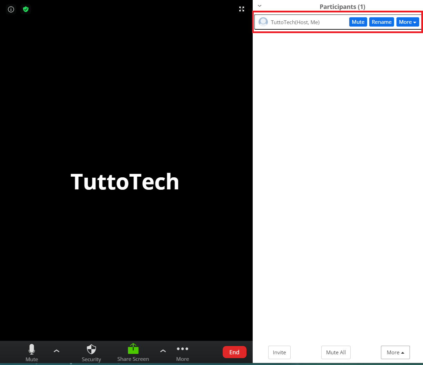Expand sharing options arrow beside Share Screen

coord(163,351)
